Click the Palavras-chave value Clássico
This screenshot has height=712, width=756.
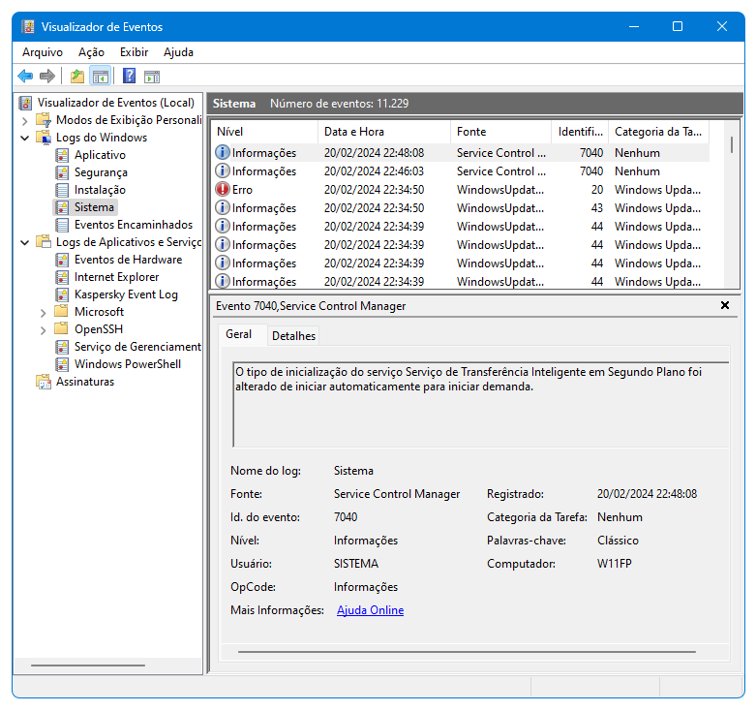(618, 541)
